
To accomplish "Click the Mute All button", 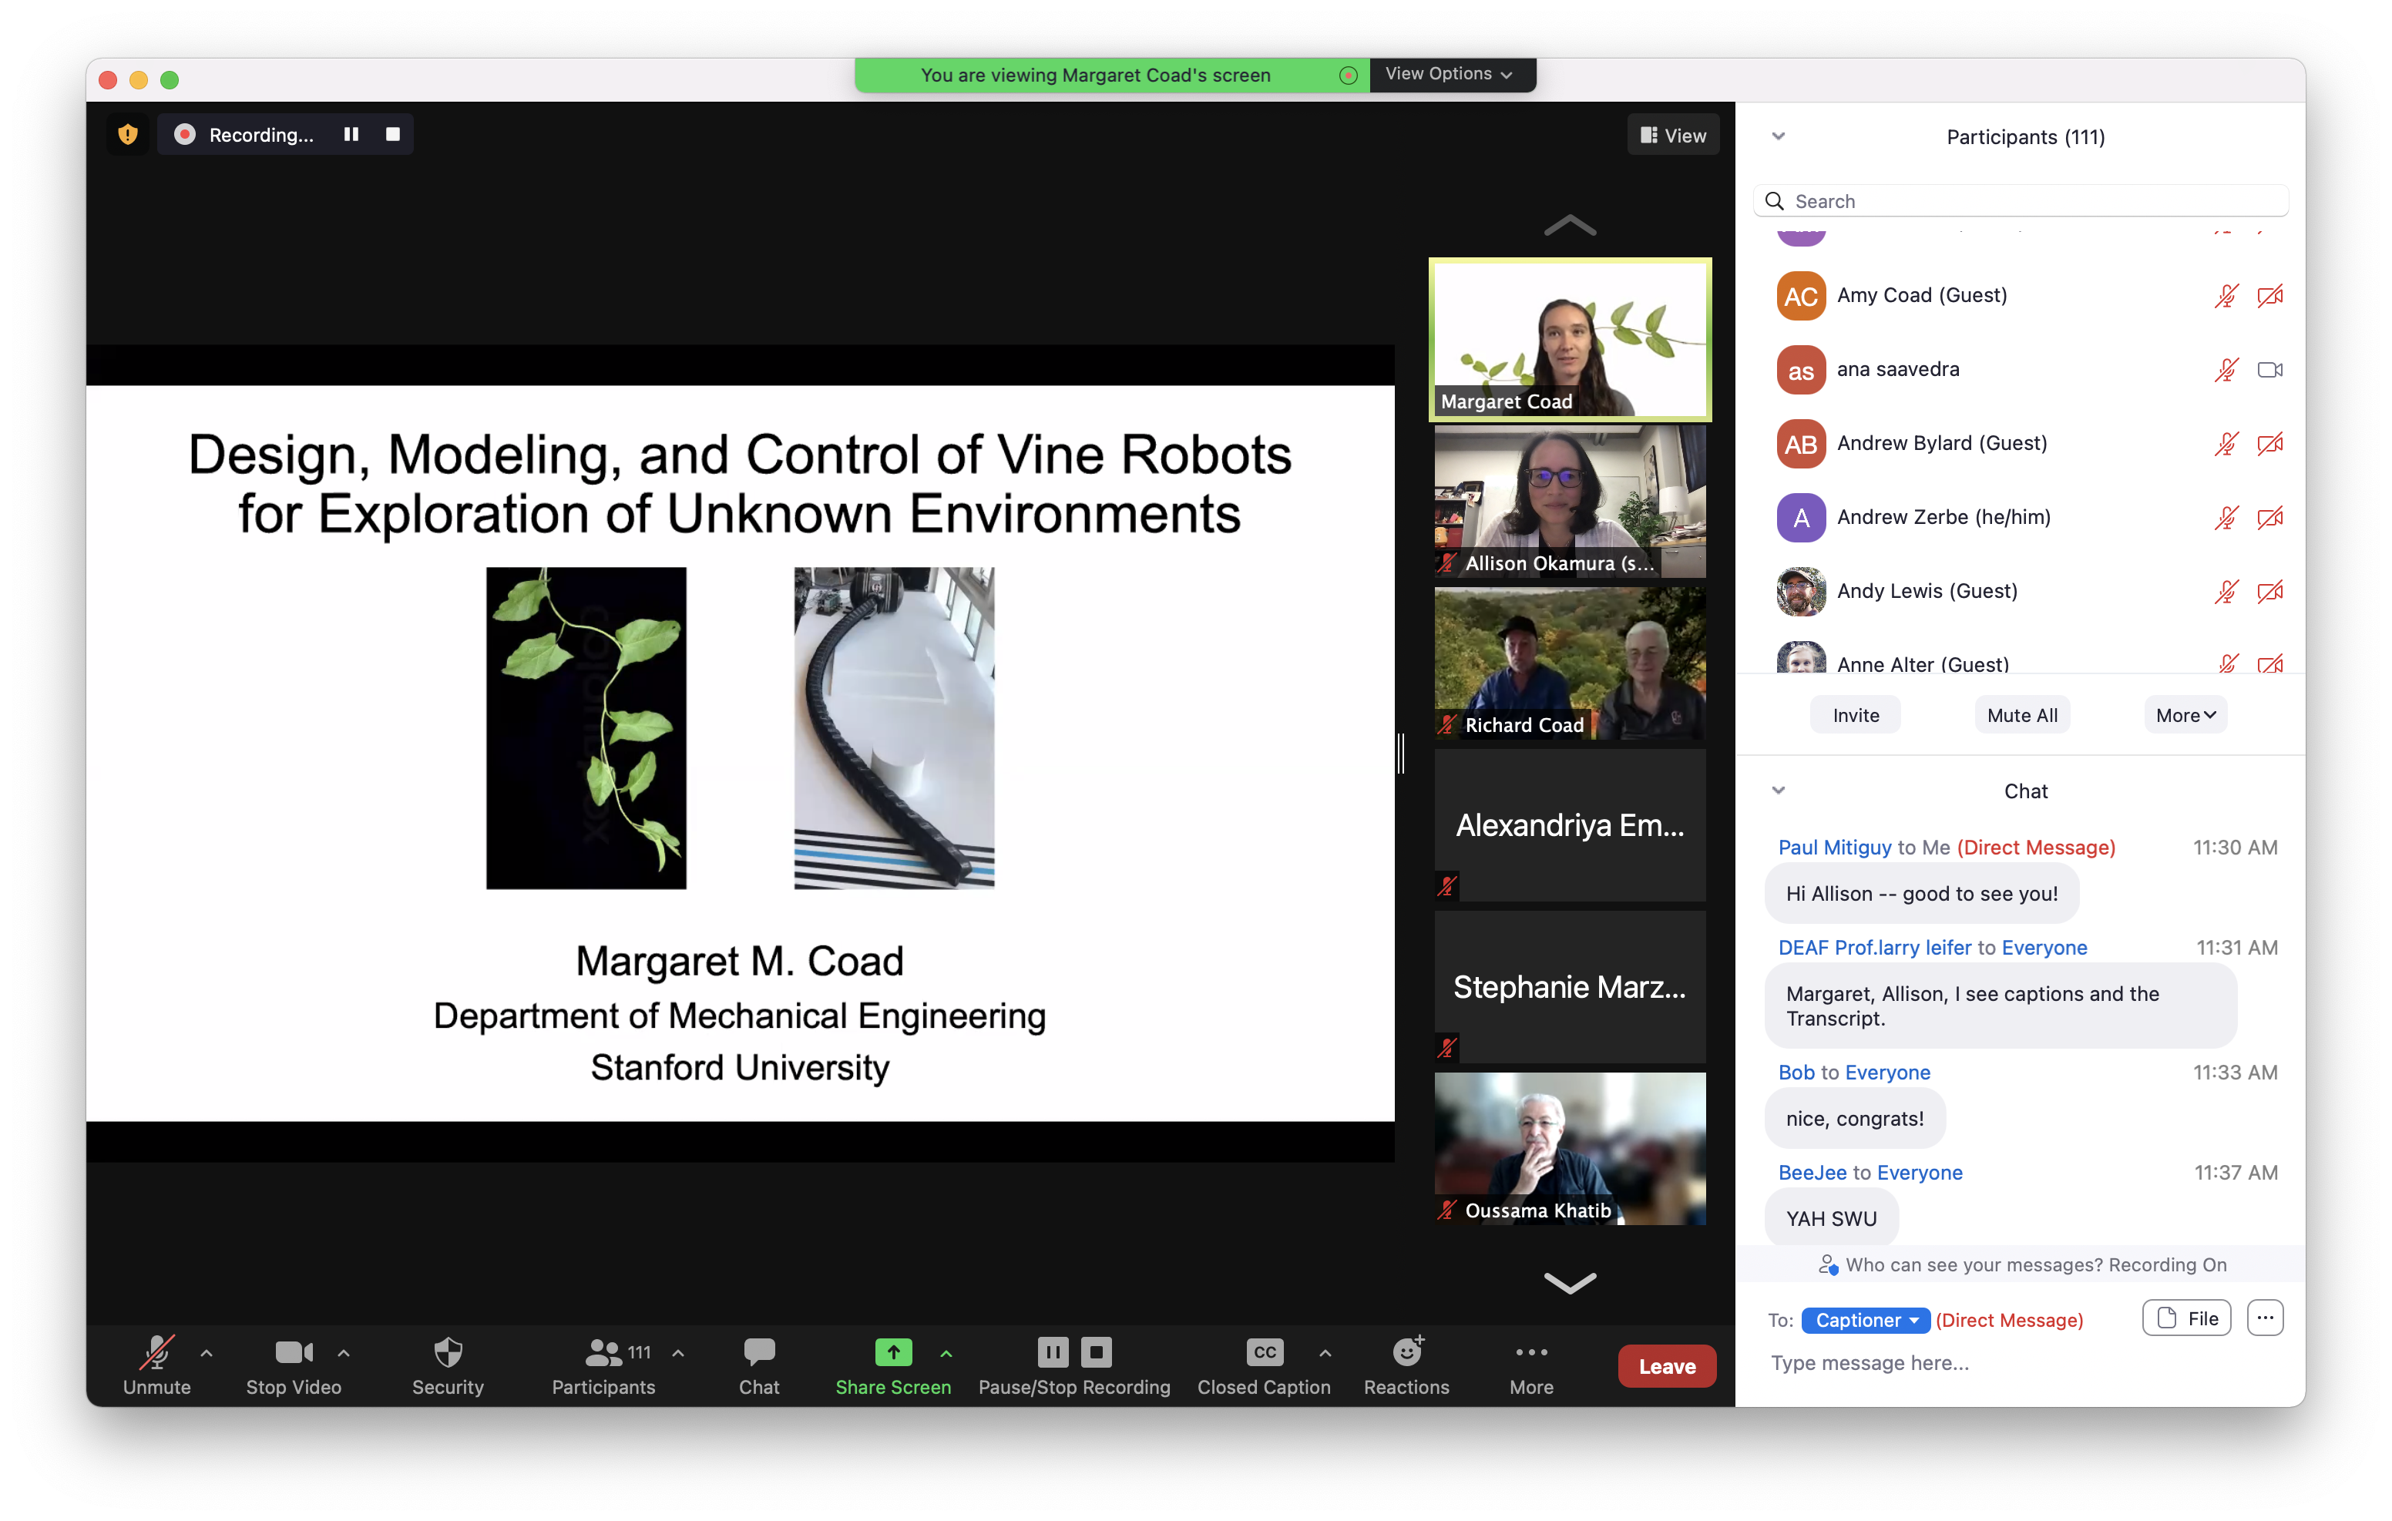I will 2021,715.
